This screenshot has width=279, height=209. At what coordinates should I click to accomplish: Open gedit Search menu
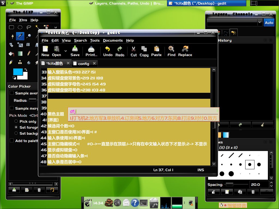(x=80, y=40)
